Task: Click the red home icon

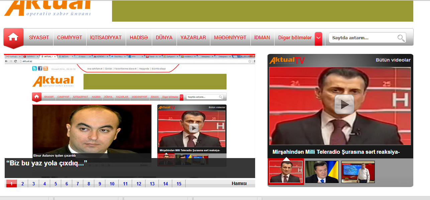Action: pos(13,37)
